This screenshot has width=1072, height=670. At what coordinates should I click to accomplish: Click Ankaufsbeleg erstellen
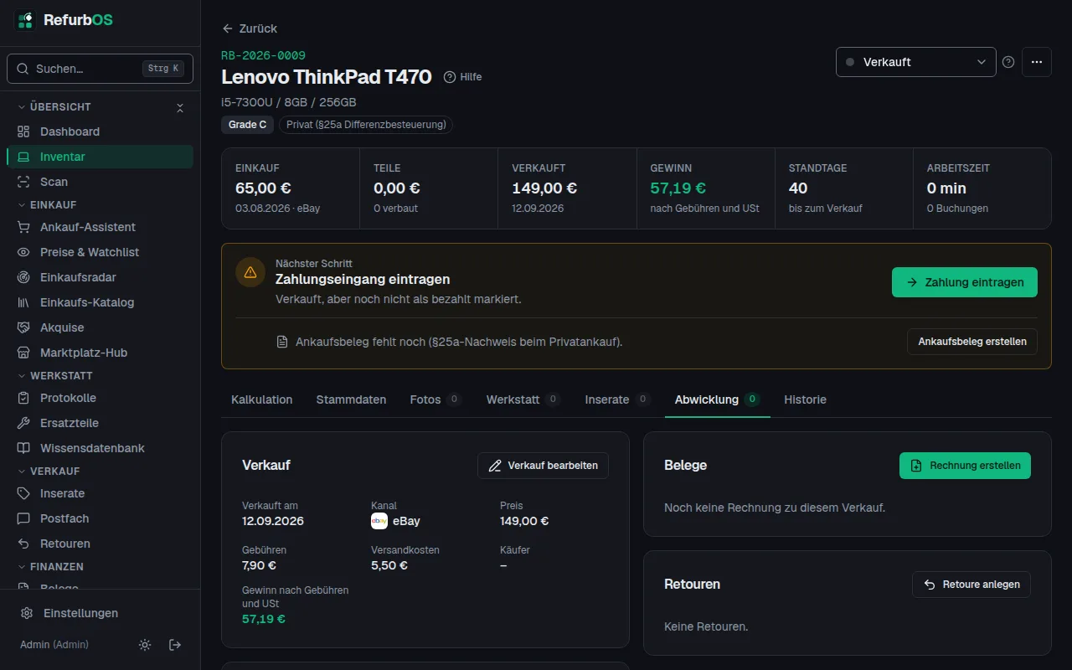click(972, 342)
